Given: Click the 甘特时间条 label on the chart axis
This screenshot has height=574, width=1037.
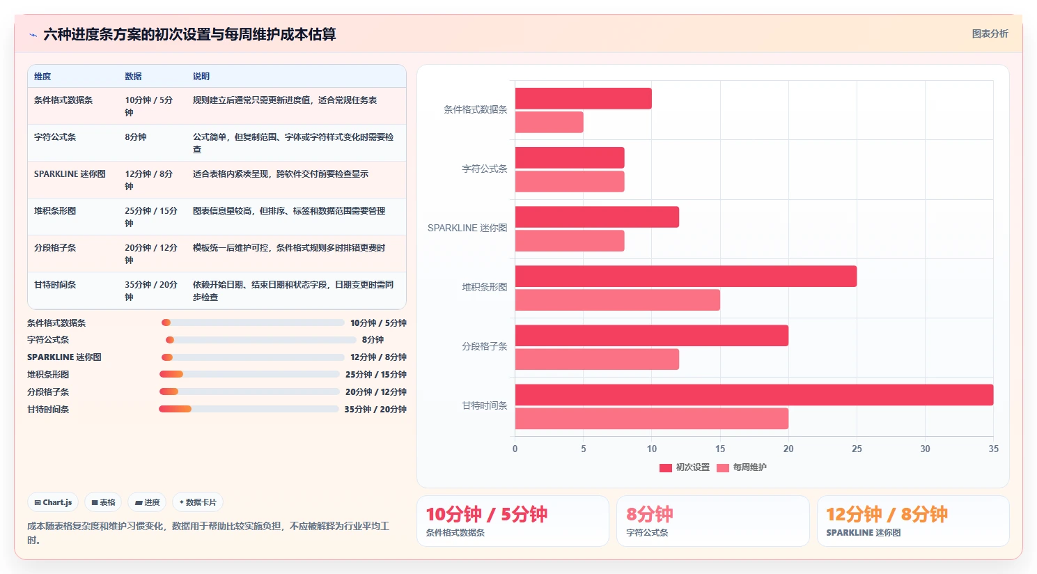Looking at the screenshot, I should tap(485, 405).
